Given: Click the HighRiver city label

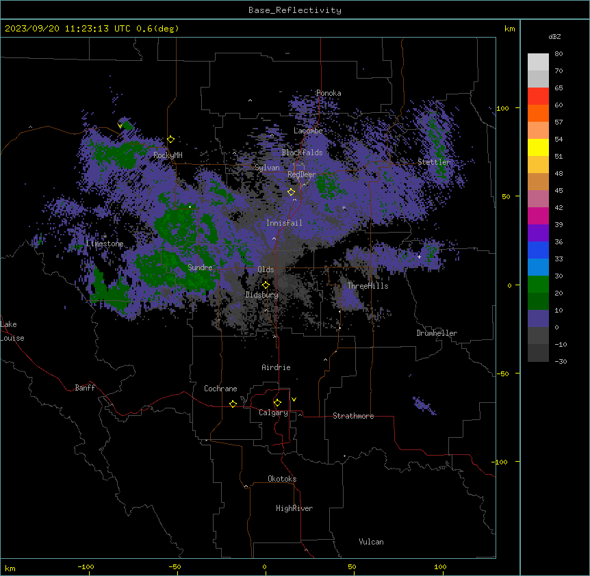Looking at the screenshot, I should pyautogui.click(x=294, y=508).
